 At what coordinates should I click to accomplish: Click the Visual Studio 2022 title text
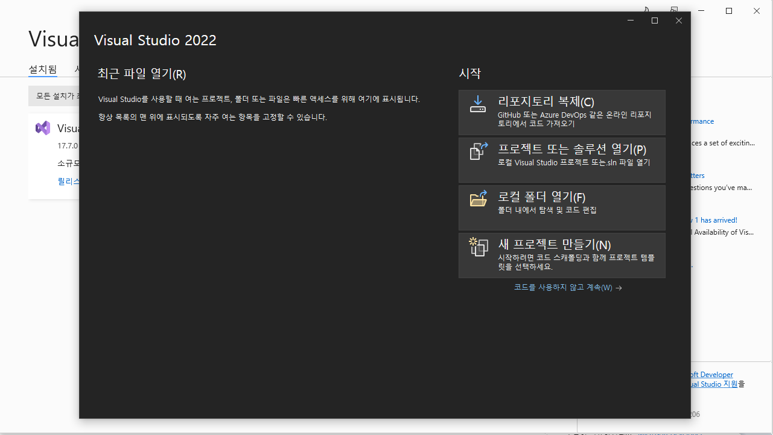[155, 40]
